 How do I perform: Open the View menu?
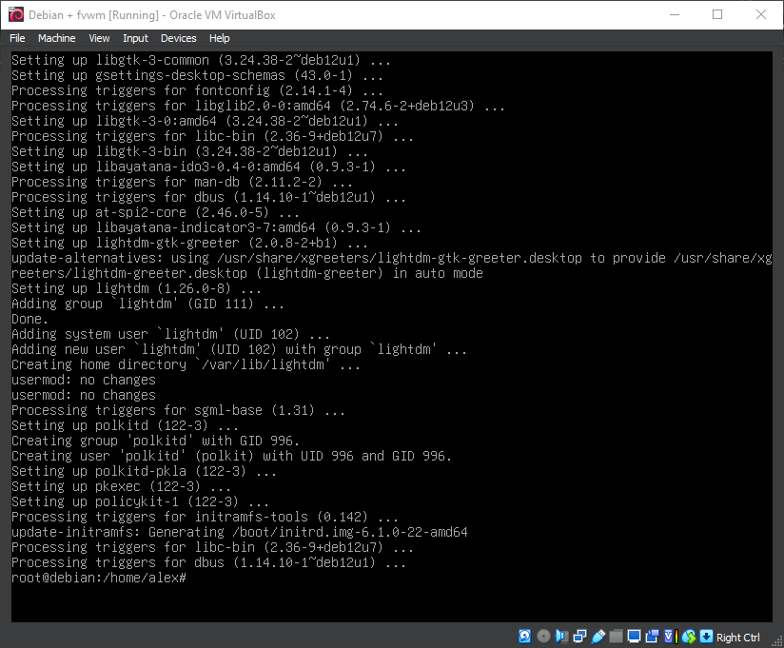(98, 38)
